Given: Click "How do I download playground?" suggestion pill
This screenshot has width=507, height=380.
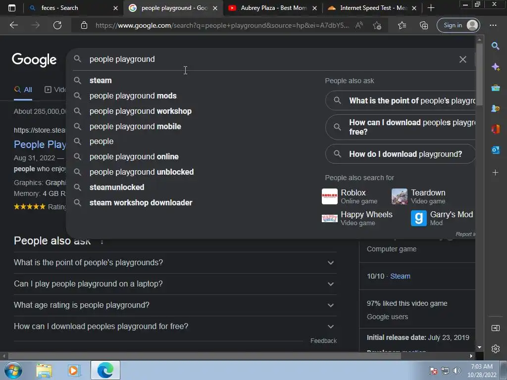Looking at the screenshot, I should pyautogui.click(x=400, y=154).
